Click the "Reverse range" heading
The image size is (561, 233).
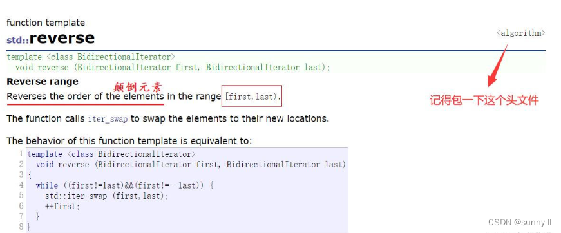43,82
